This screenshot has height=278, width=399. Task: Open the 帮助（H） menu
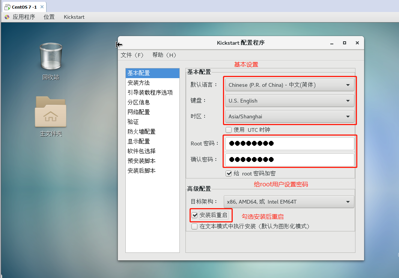pos(164,55)
